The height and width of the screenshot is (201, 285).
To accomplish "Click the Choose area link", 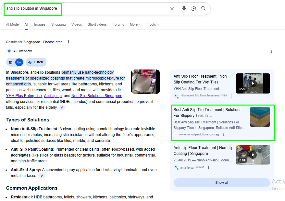I will (53, 42).
